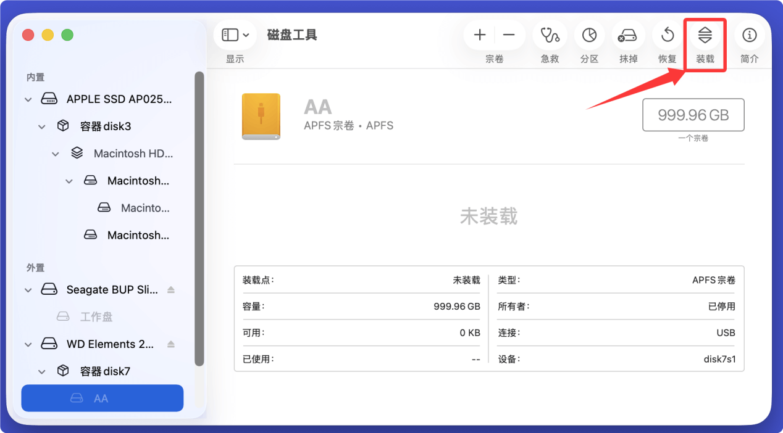Remove a volume with the minus icon

509,35
